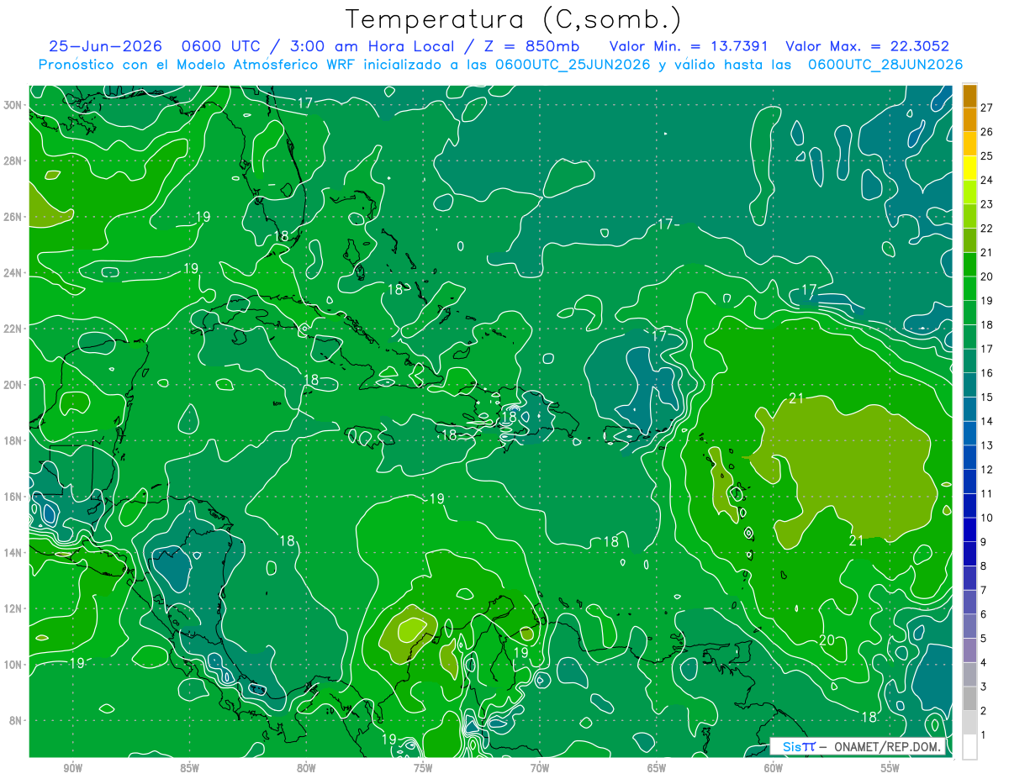The width and height of the screenshot is (1009, 779).
Task: Click the 60W longitude axis label
Action: click(x=774, y=768)
